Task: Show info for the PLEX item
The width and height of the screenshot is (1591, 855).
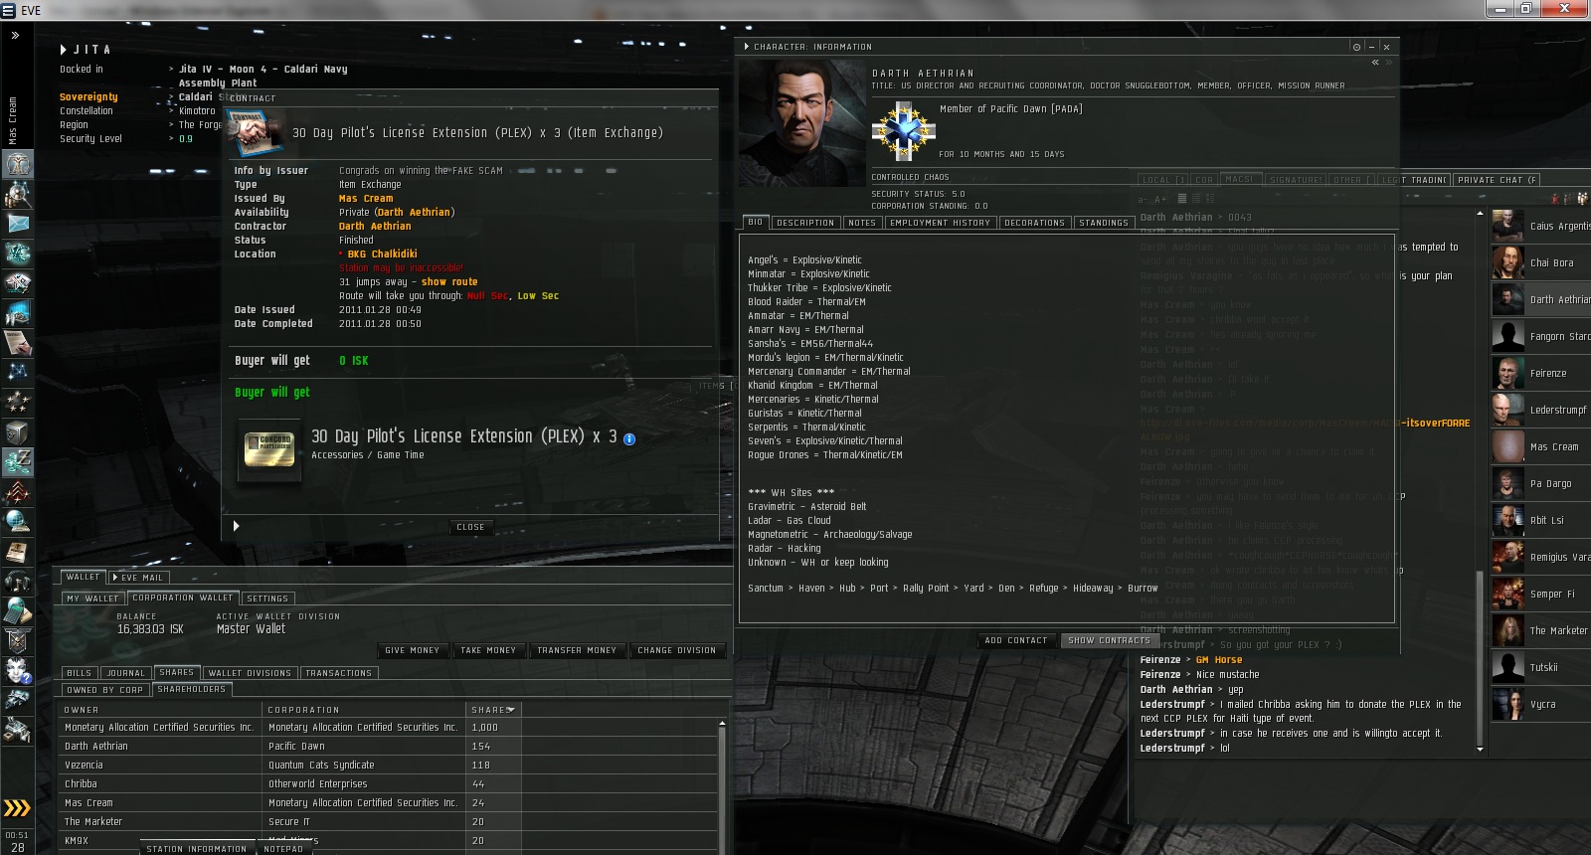Action: [629, 438]
